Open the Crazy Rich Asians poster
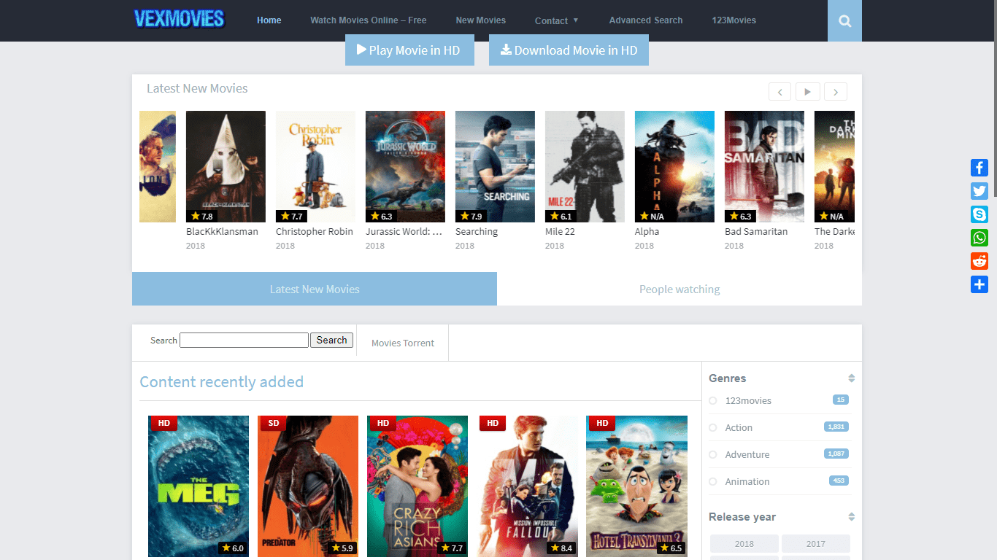The width and height of the screenshot is (997, 560). pos(417,486)
